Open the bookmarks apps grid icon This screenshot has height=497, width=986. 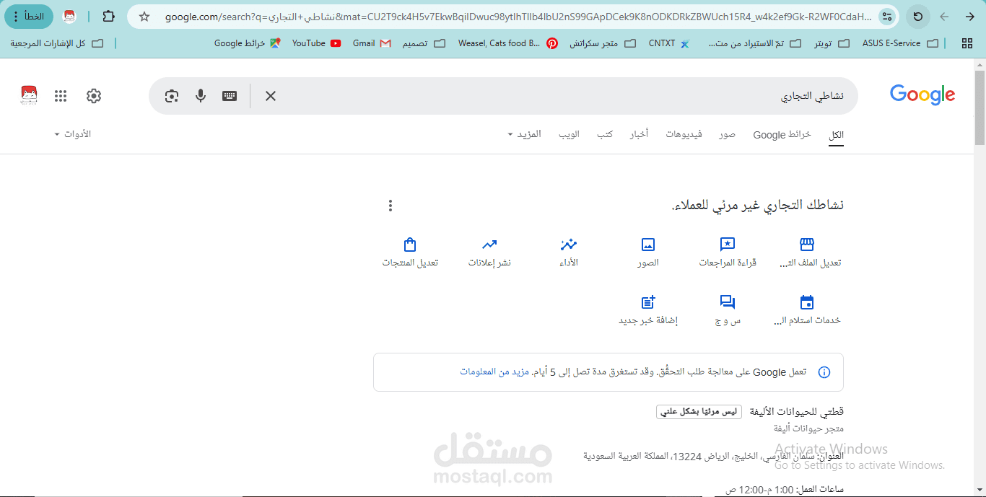tap(967, 43)
